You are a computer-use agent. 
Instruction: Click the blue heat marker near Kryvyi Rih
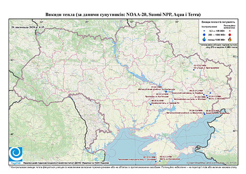click(x=151, y=104)
